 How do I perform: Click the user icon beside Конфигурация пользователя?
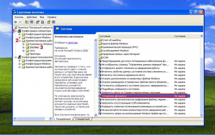(19, 57)
